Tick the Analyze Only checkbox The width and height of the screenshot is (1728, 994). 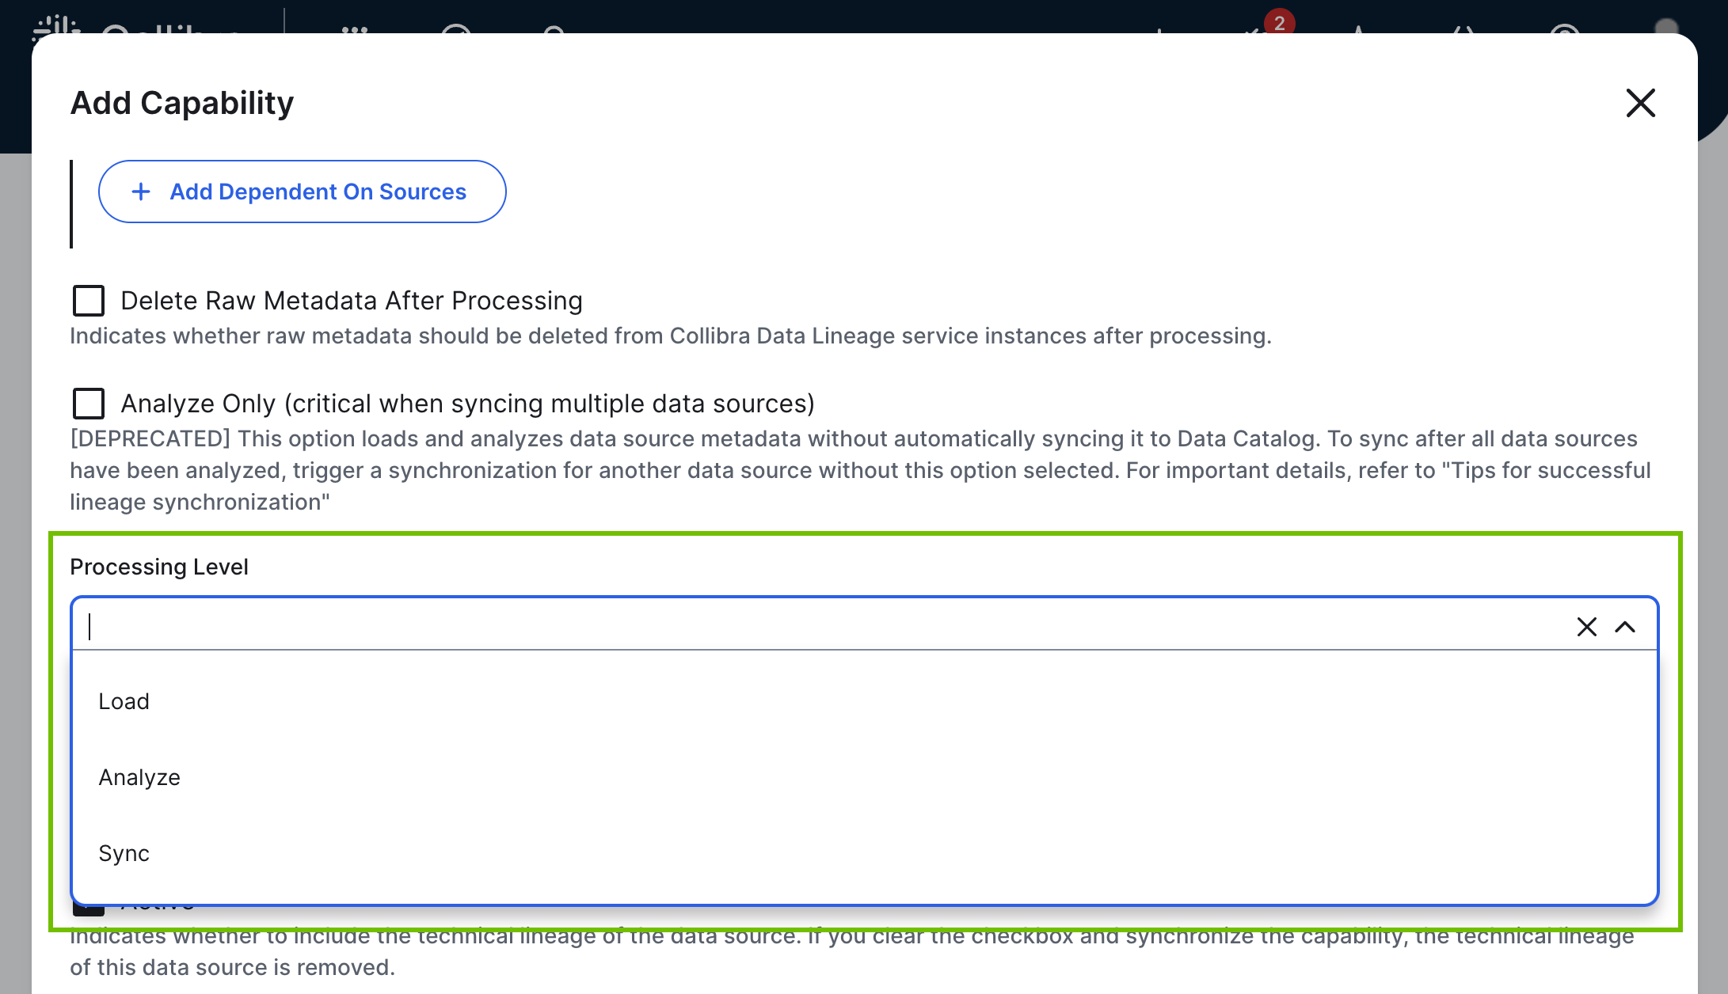(88, 404)
